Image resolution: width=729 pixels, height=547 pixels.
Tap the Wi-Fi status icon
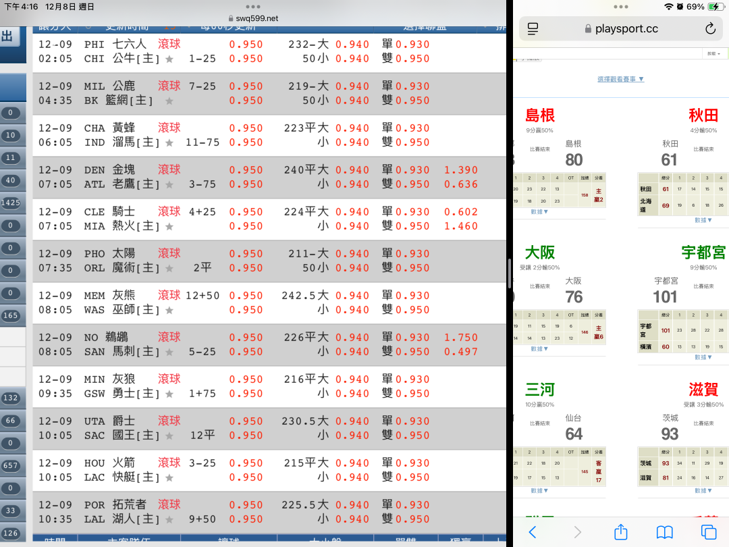668,7
